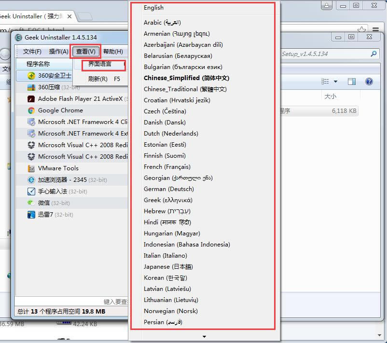Click the 360安全卫士 program icon
Screen dimensions: 387x343
pyautogui.click(x=31, y=76)
